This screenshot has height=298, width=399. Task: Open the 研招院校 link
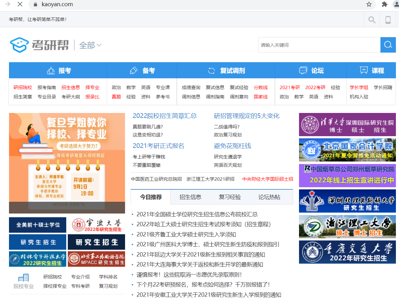click(23, 88)
